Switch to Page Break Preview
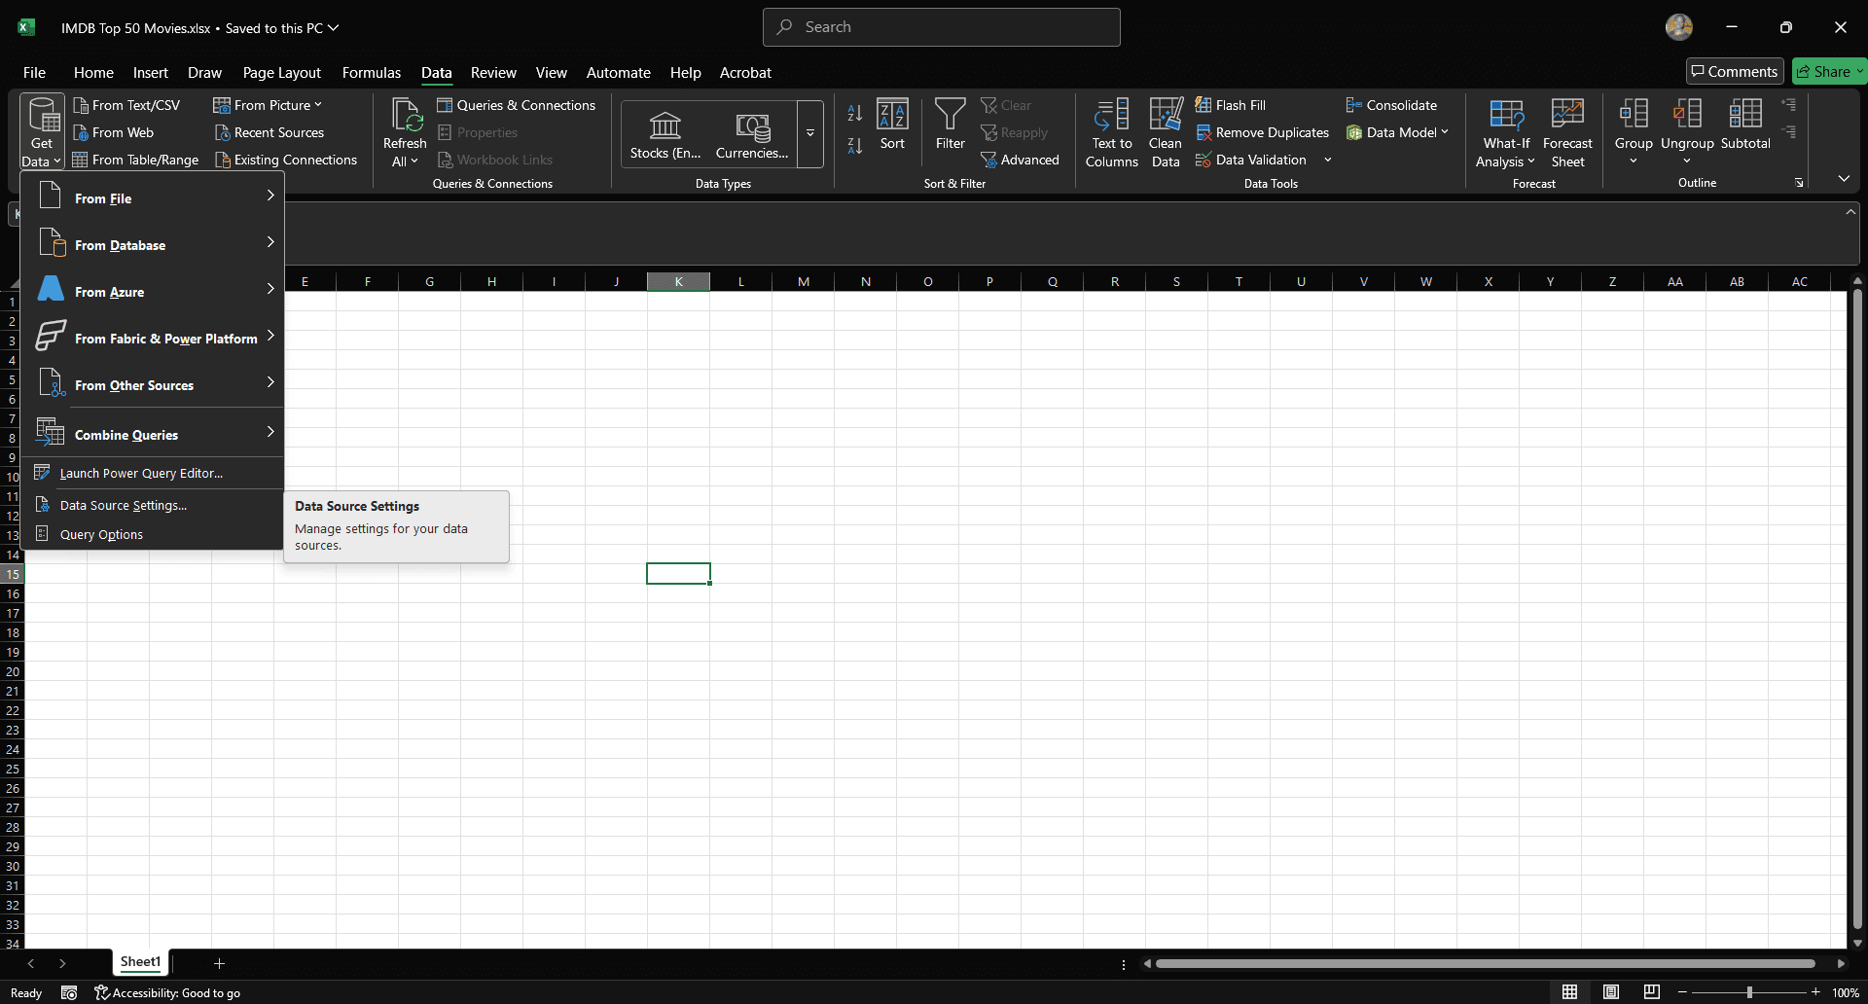The width and height of the screenshot is (1868, 1004). pos(1652,991)
